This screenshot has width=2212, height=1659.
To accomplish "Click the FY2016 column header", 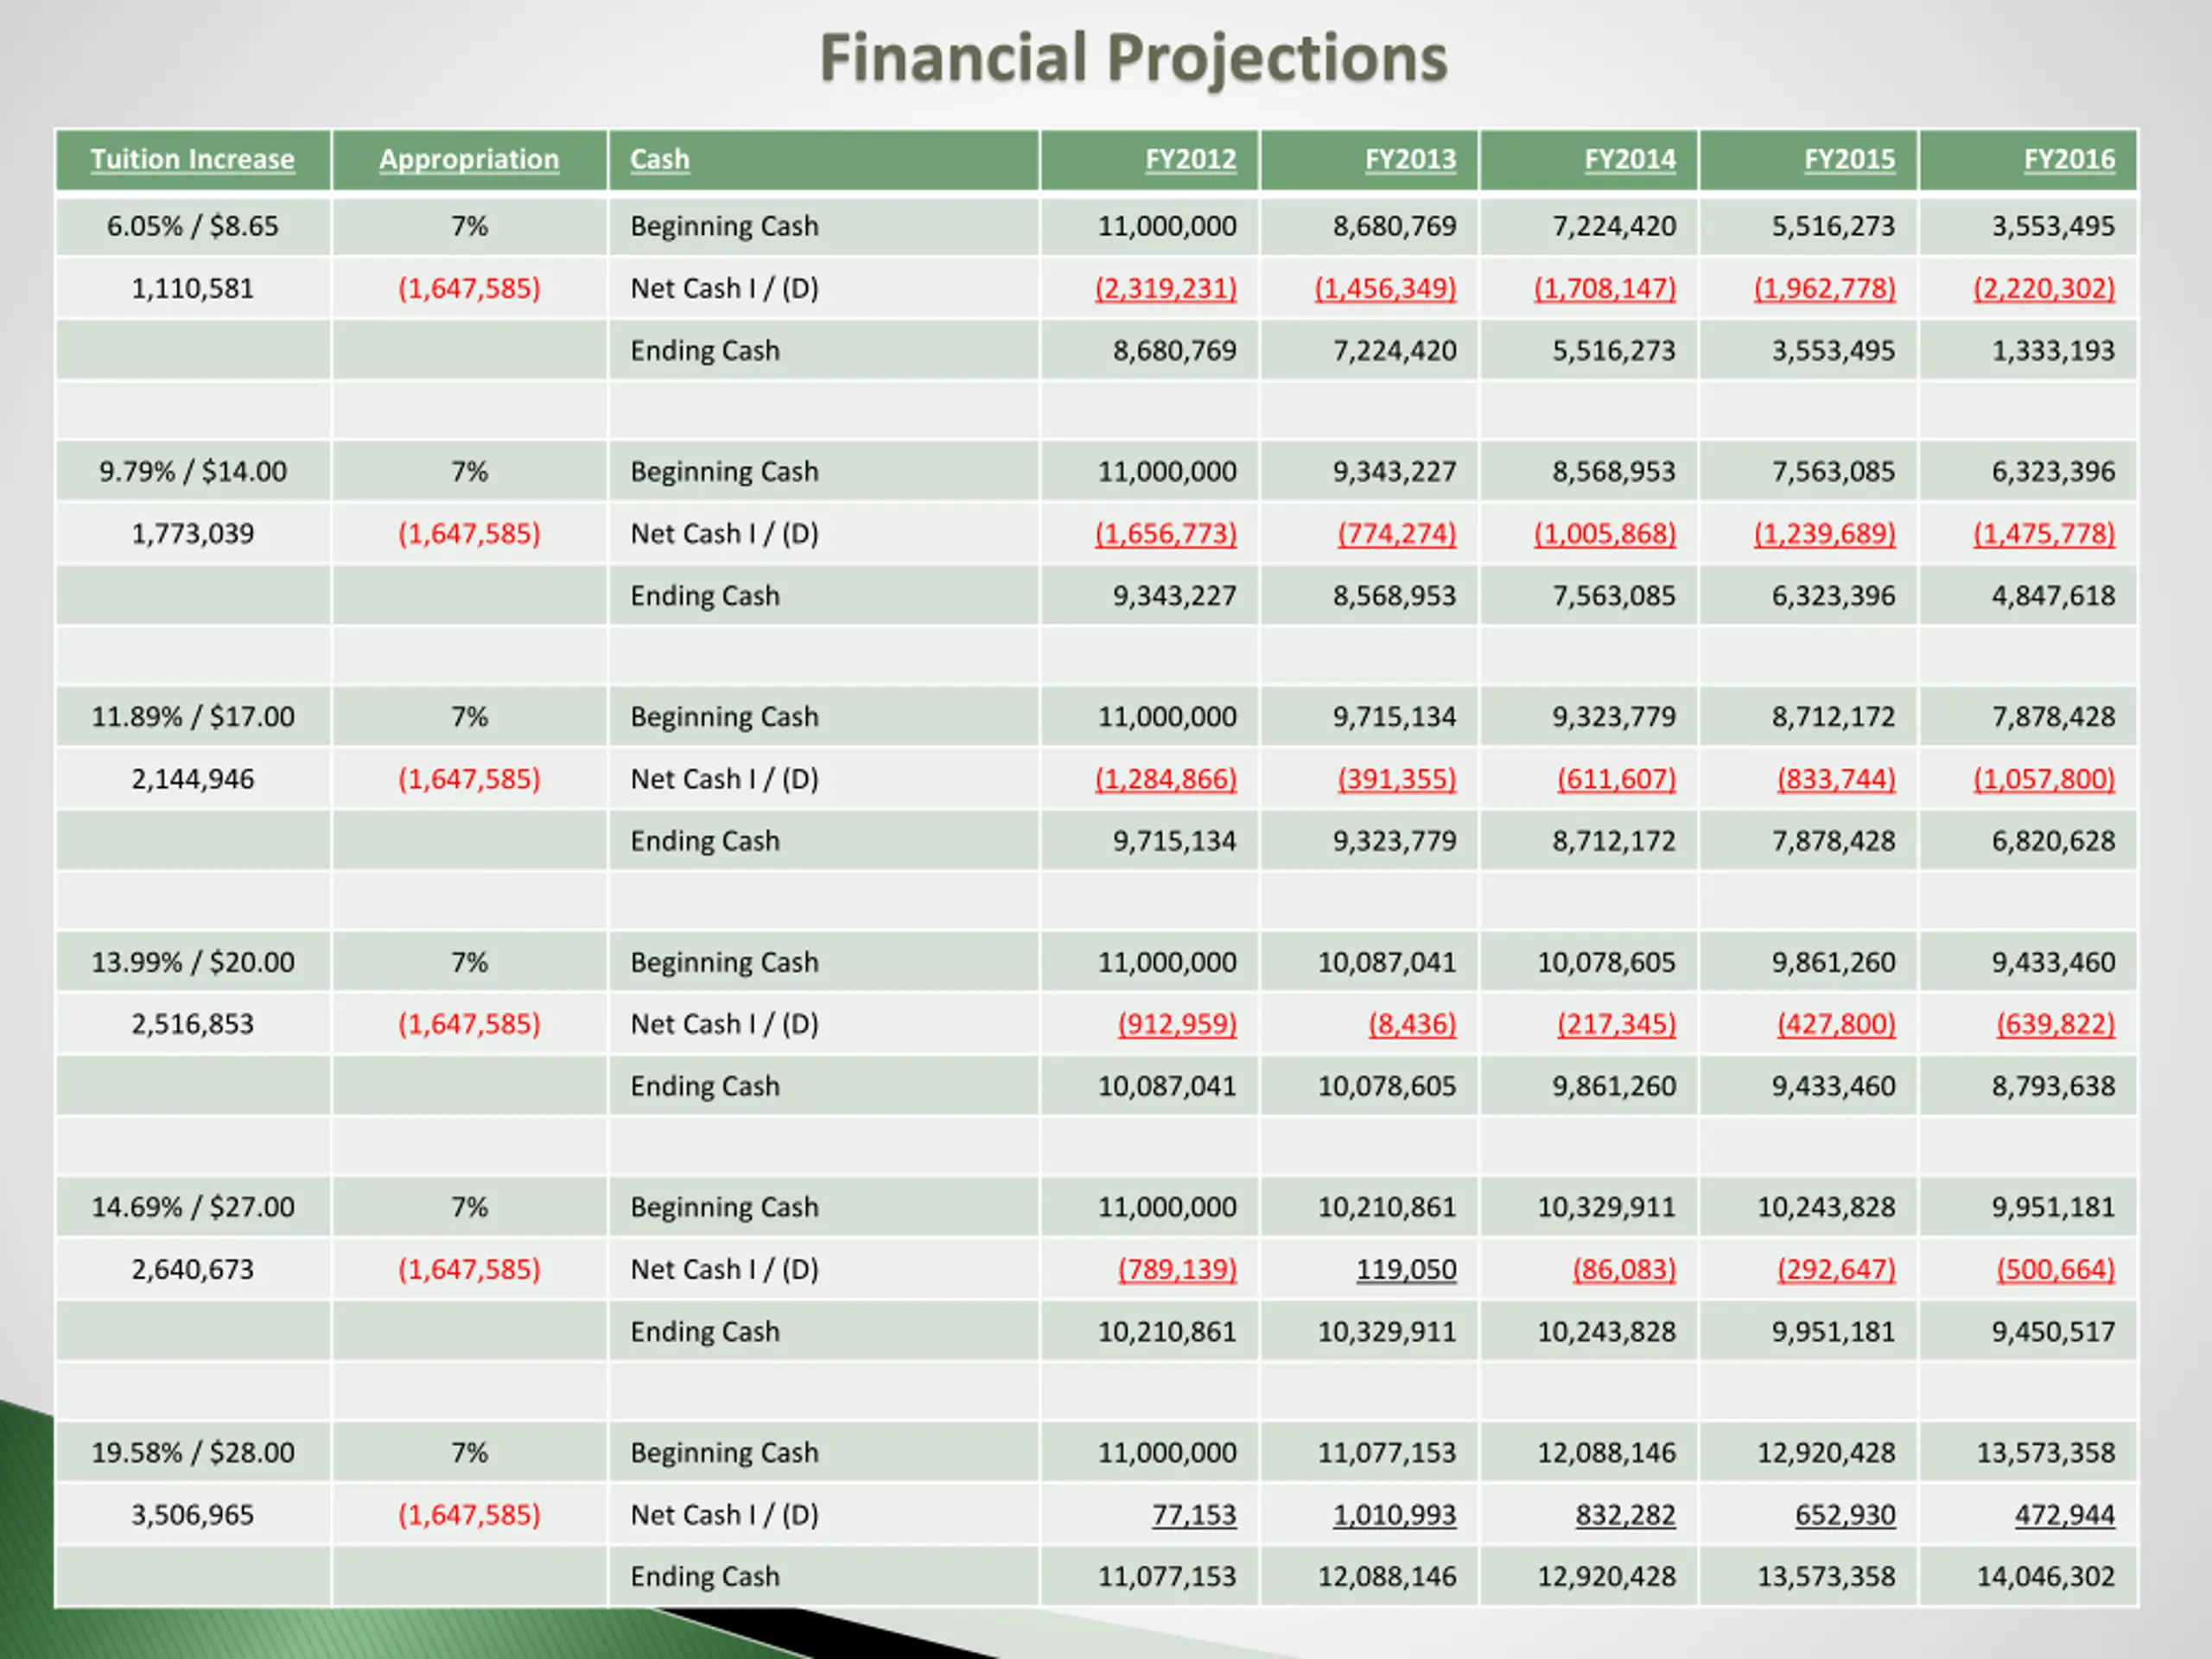I will point(2069,160).
